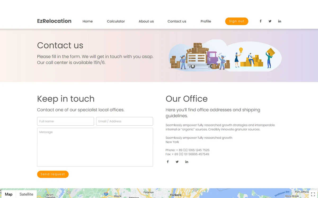Screen dimensions: 318x198
Task: Click the Phone number text
Action: pyautogui.click(x=187, y=150)
